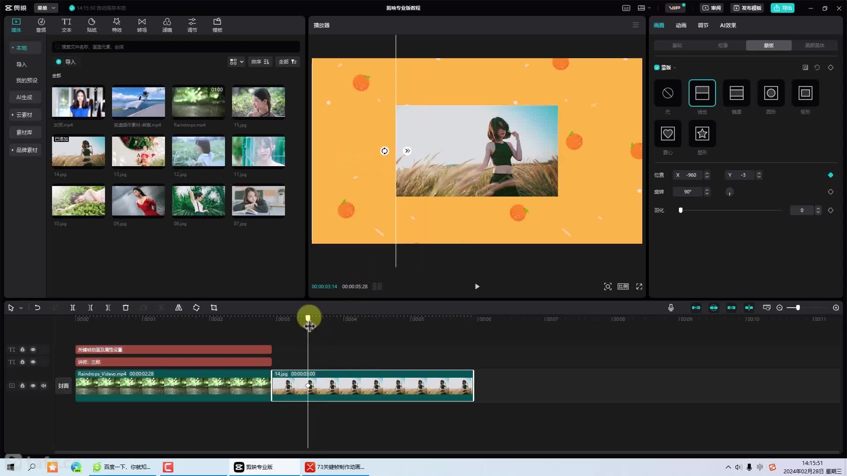Open the 比例 aspect ratio button
The image size is (847, 476).
point(623,286)
